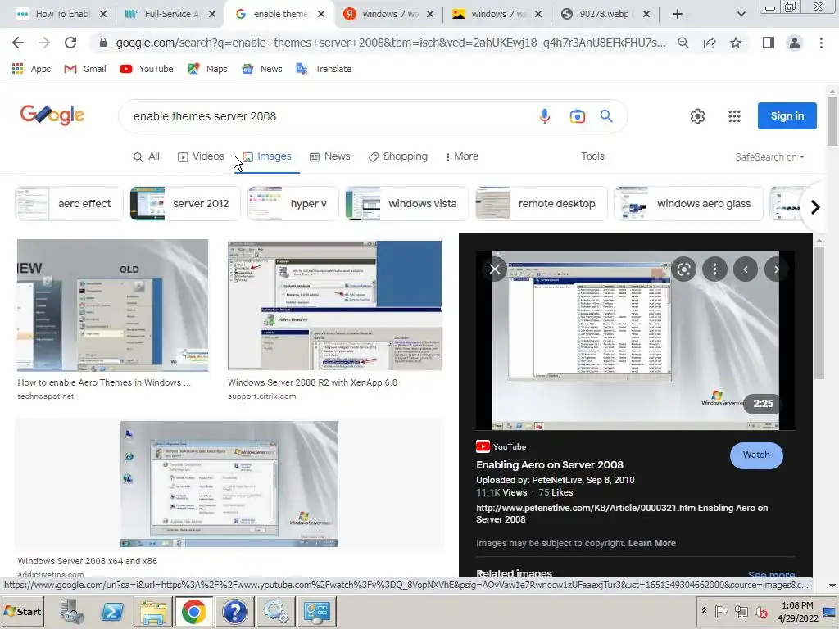Screen dimensions: 839x629
Task: Open Gmail bookmark
Action: coord(85,69)
